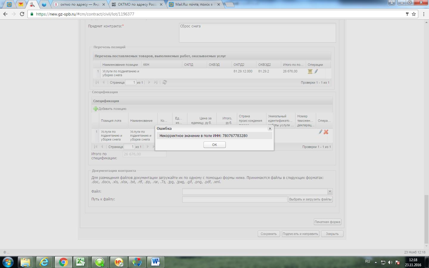The image size is (429, 268).
Task: Go to next page in specification pager
Action: click(x=148, y=147)
